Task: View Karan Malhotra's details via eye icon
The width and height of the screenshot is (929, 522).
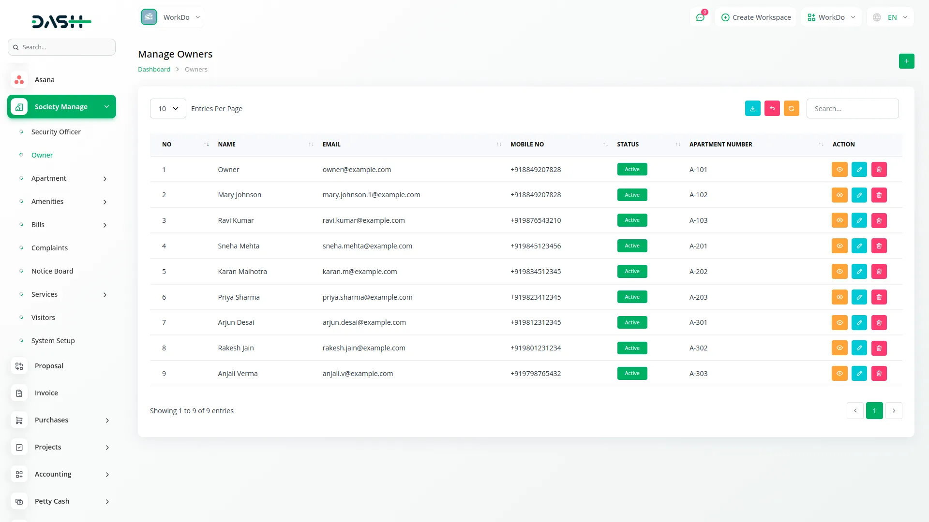Action: pyautogui.click(x=839, y=272)
